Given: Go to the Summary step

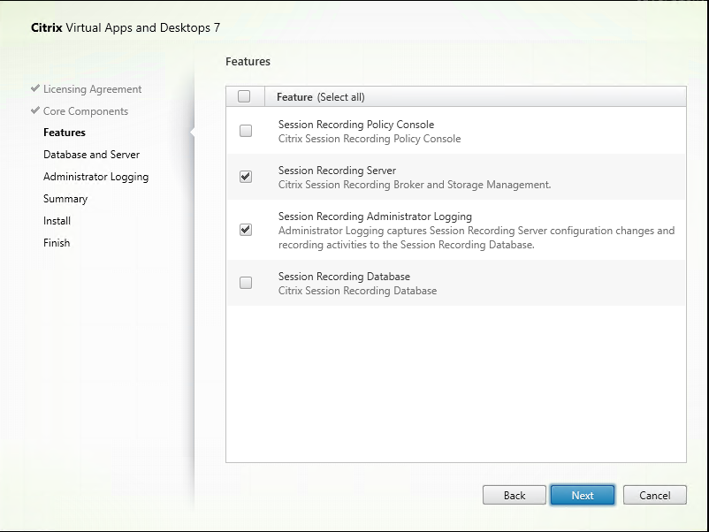Looking at the screenshot, I should (x=65, y=199).
